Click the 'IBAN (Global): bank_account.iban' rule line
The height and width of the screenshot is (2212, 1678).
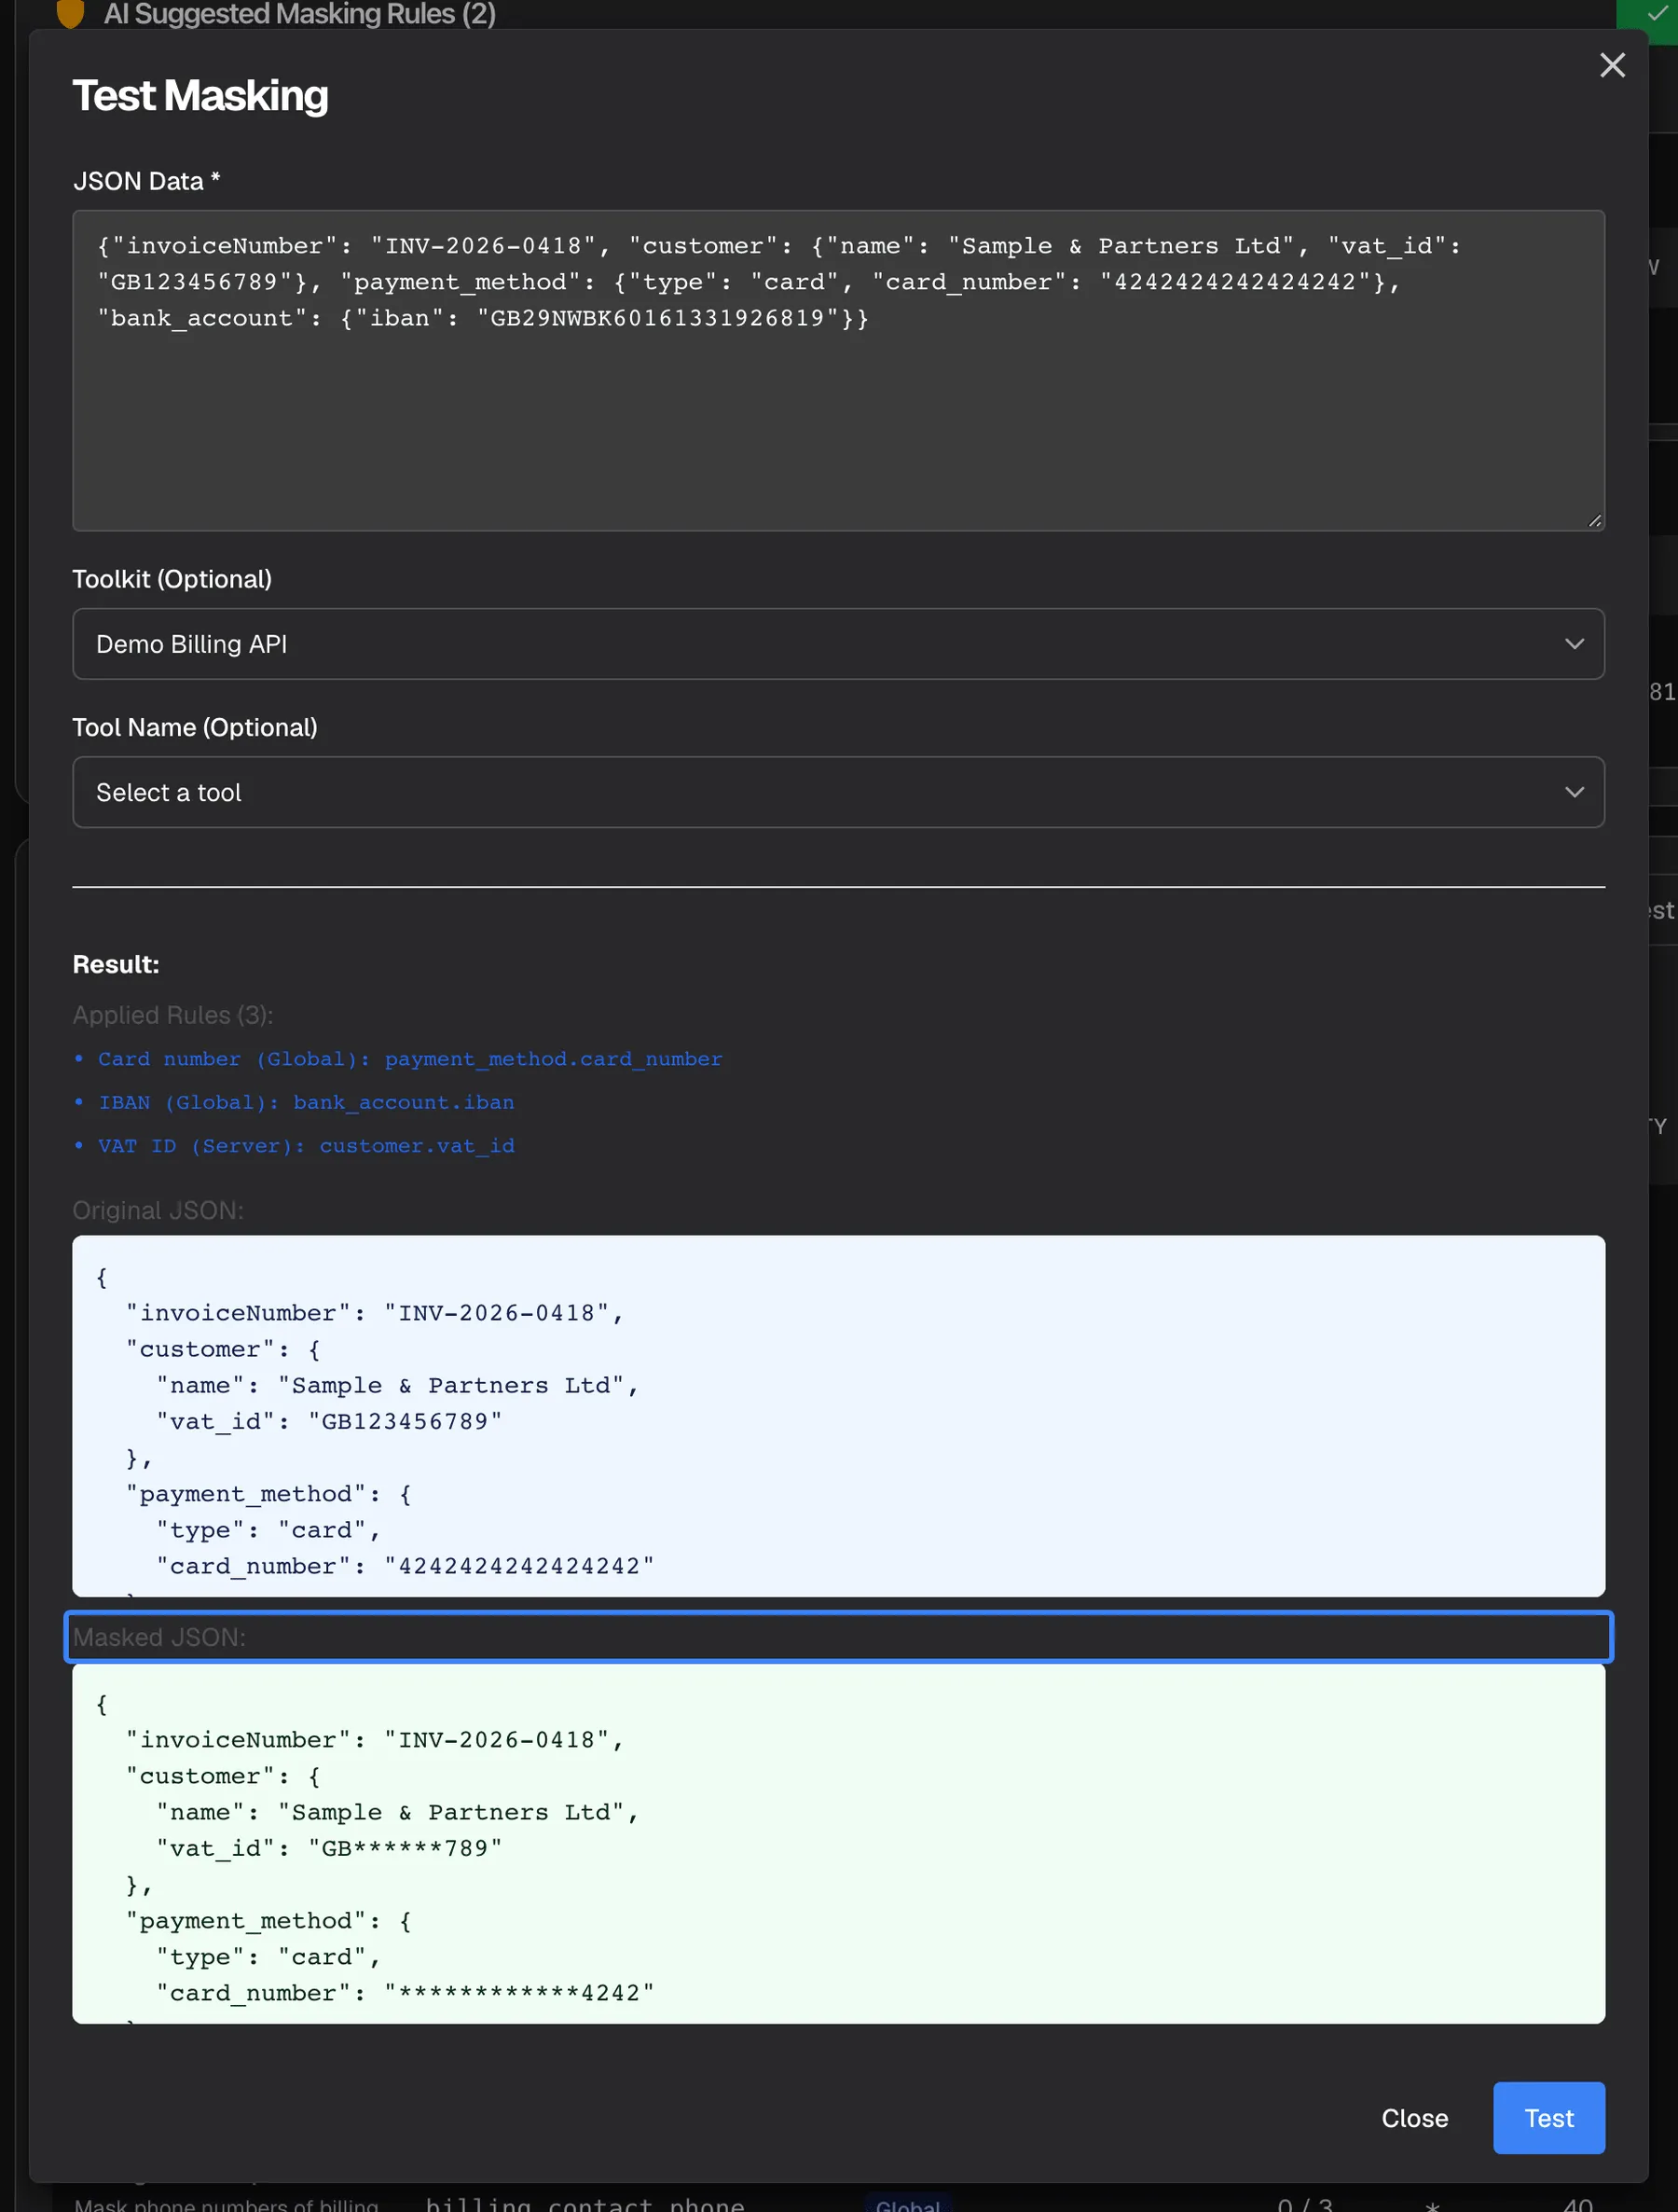coord(306,1102)
